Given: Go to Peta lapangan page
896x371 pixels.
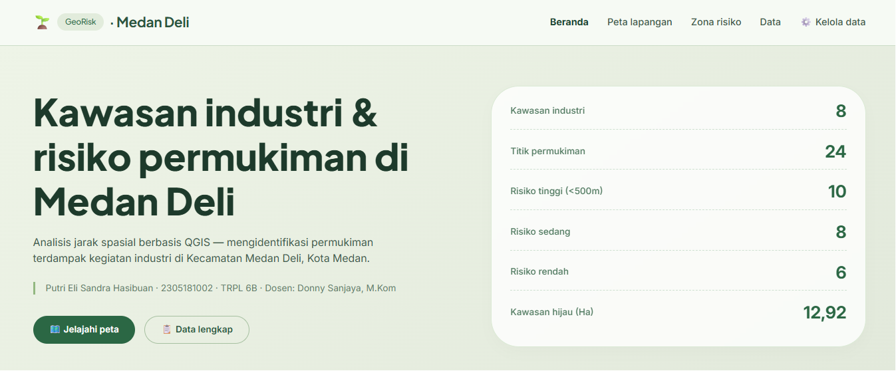Looking at the screenshot, I should (639, 22).
